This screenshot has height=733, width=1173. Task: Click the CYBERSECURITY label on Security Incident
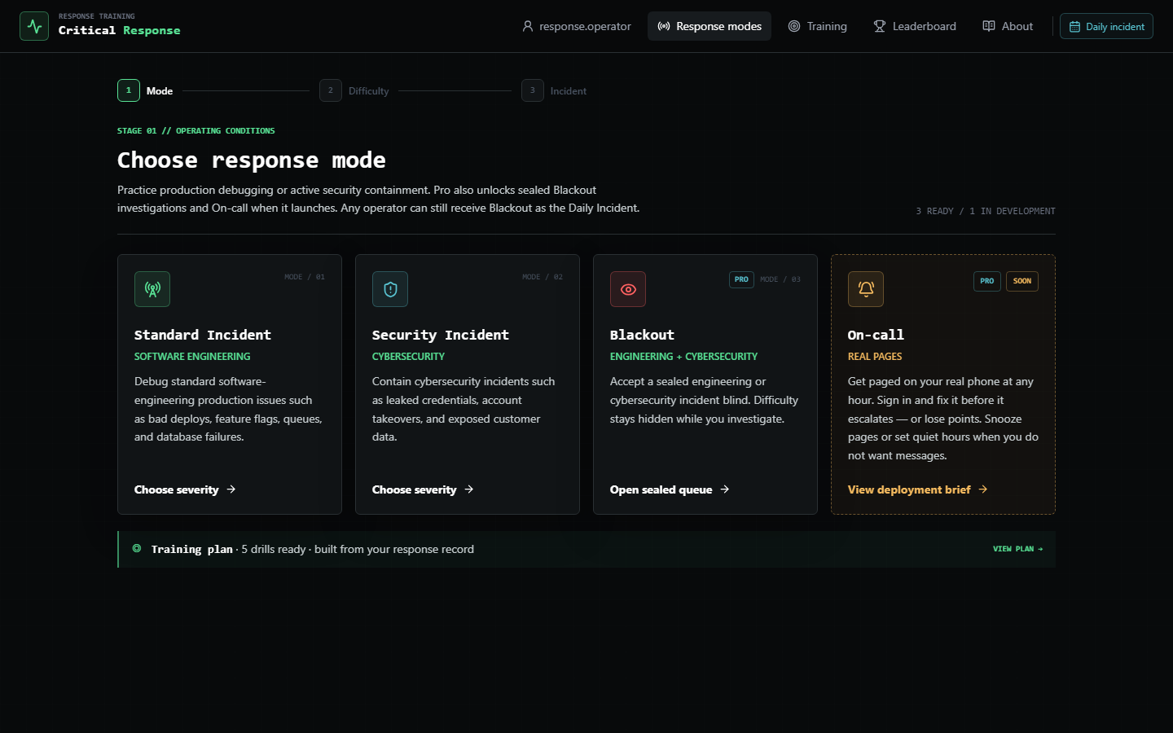click(x=408, y=357)
